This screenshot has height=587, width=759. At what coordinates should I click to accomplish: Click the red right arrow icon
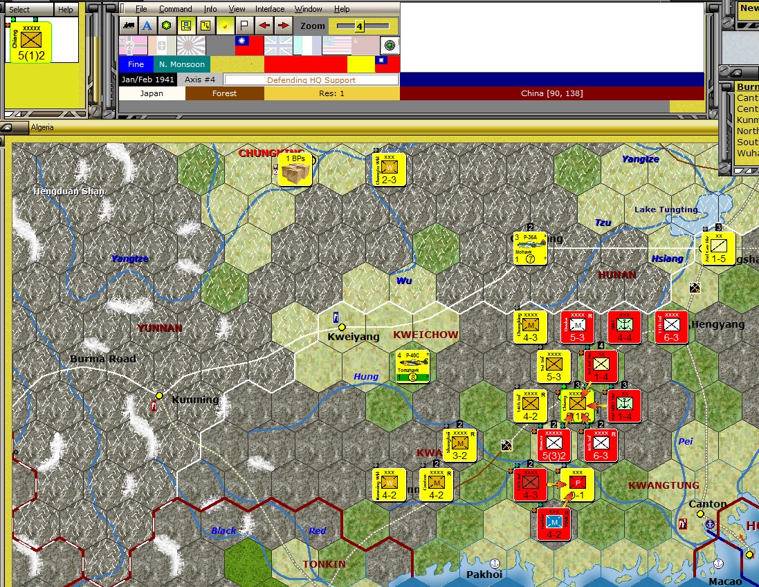(284, 26)
